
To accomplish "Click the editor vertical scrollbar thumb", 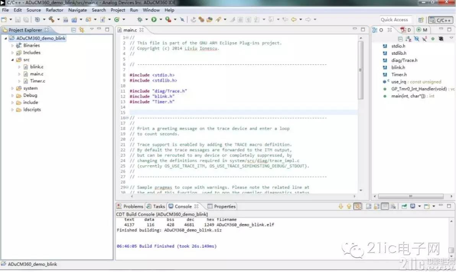I will (361, 70).
